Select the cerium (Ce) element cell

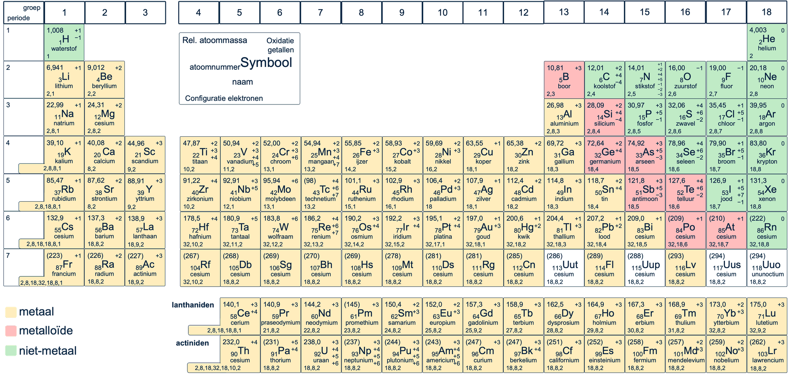tap(240, 316)
